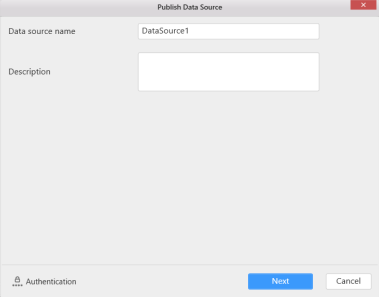Click the empty area right of the Description box
The image size is (379, 297).
click(x=347, y=72)
